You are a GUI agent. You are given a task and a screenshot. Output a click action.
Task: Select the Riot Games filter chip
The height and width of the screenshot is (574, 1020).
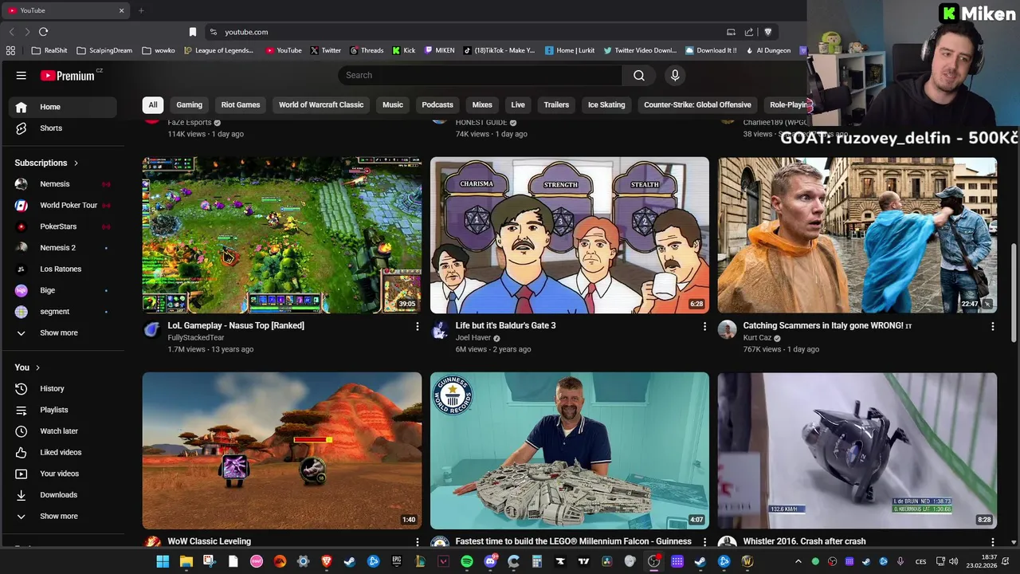pyautogui.click(x=241, y=104)
